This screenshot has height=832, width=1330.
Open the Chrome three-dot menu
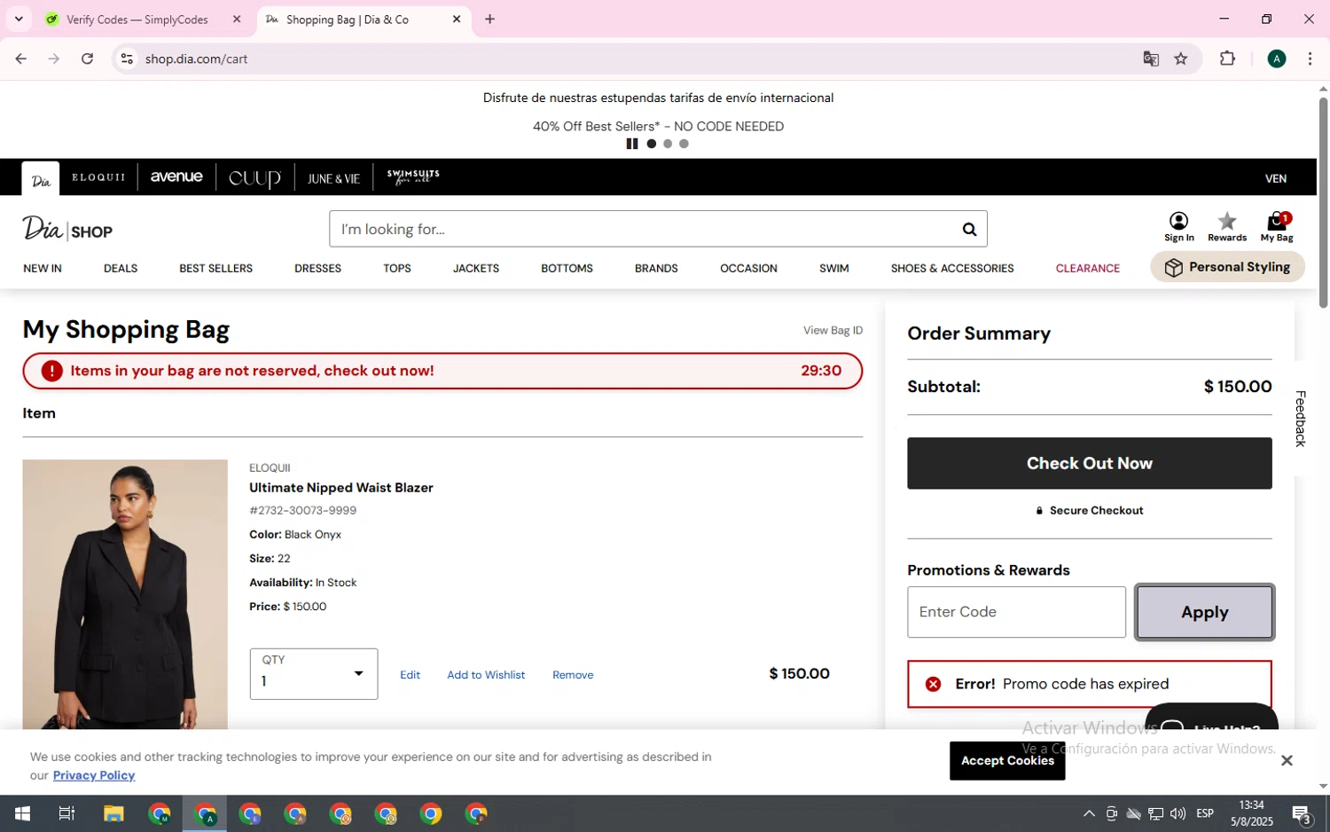(x=1310, y=59)
